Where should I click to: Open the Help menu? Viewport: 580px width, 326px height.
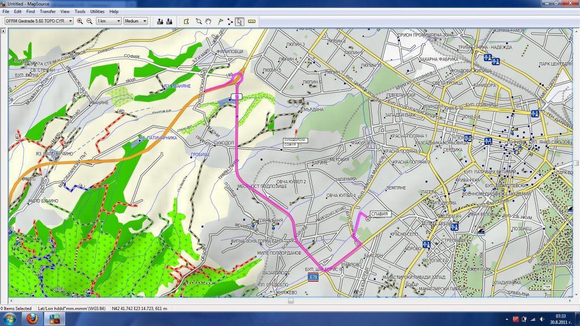(x=114, y=11)
